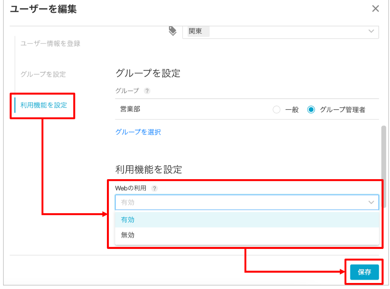Expand the 関東 field chevron
Image resolution: width=390 pixels, height=289 pixels.
[x=371, y=31]
